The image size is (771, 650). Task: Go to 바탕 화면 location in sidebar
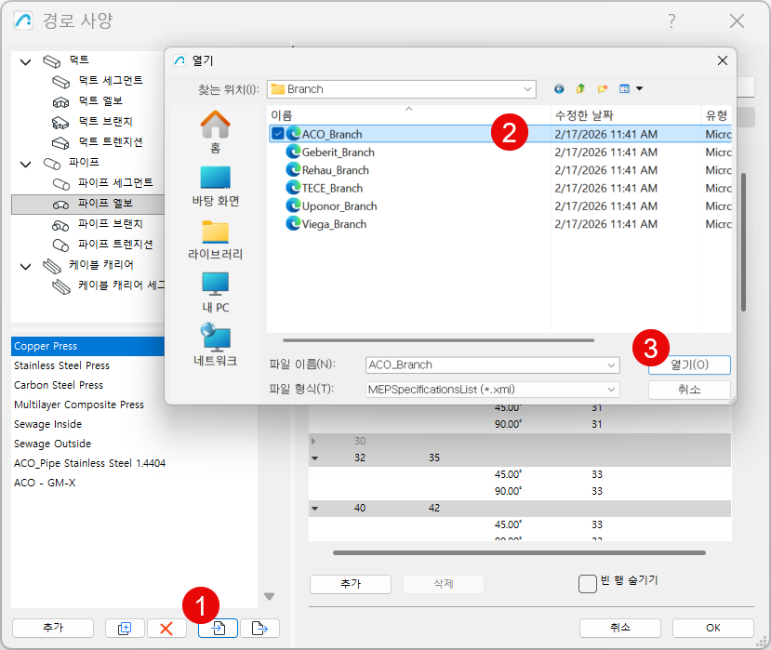[216, 186]
